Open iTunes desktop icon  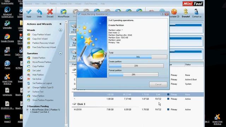[7, 65]
